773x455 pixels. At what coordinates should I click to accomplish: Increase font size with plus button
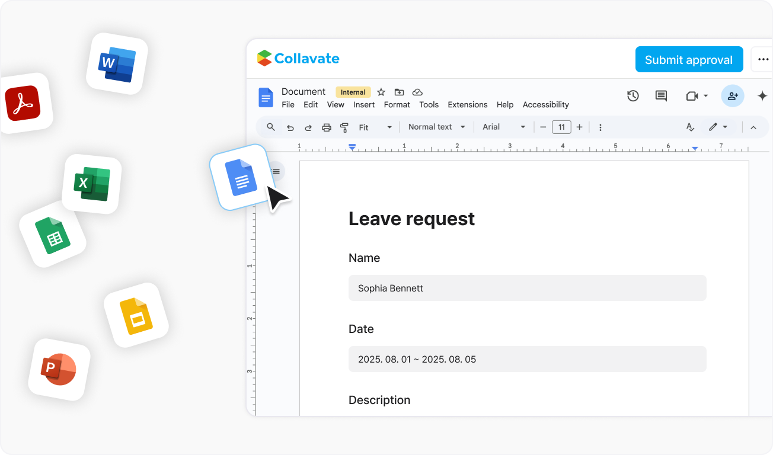[x=580, y=127]
